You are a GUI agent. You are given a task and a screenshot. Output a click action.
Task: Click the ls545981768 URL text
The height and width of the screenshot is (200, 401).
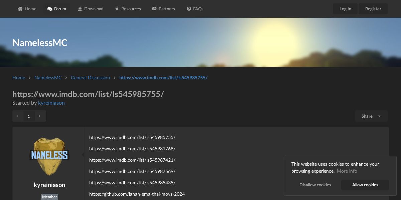pos(132,149)
